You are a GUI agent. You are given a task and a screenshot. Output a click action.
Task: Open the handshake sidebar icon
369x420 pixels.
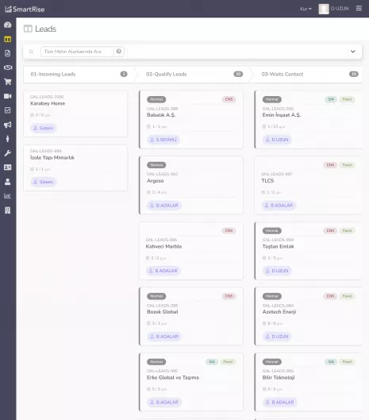point(8,67)
